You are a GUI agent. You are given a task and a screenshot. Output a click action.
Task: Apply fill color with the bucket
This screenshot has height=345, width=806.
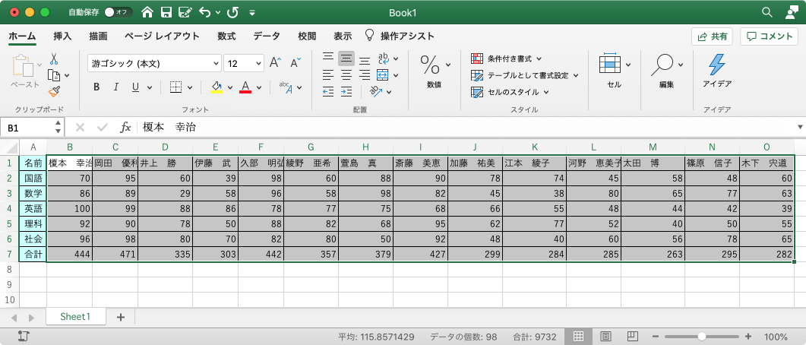[217, 87]
